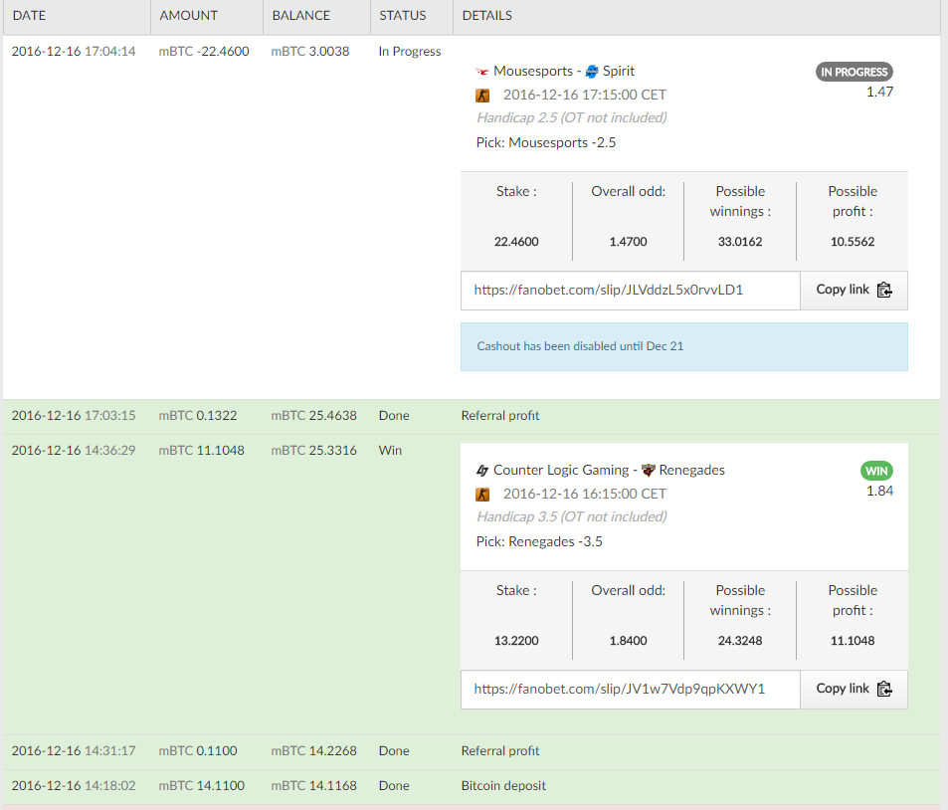Click the IN PROGRESS status badge
Screen dimensions: 948x810
(853, 72)
